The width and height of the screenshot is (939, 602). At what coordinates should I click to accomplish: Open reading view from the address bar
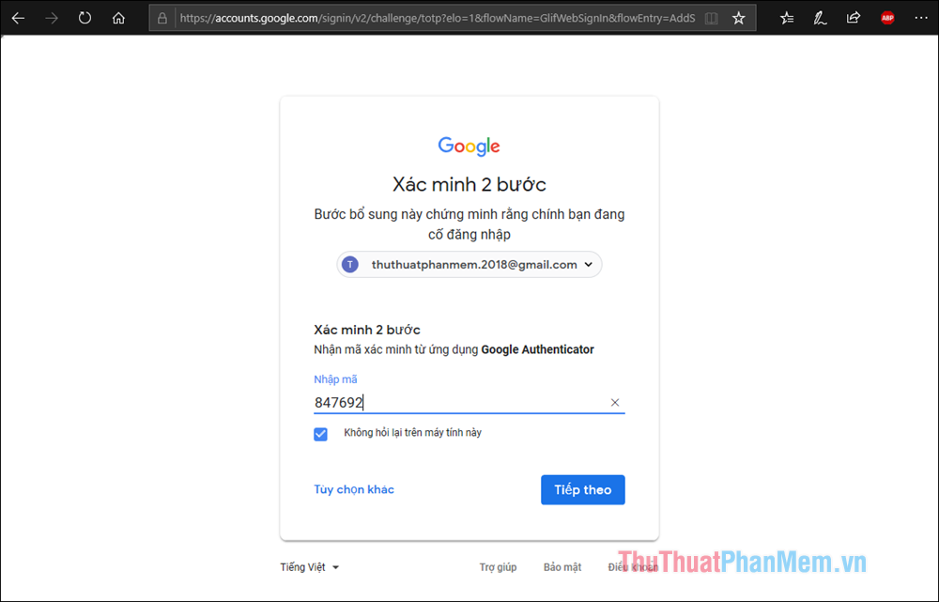pyautogui.click(x=714, y=17)
